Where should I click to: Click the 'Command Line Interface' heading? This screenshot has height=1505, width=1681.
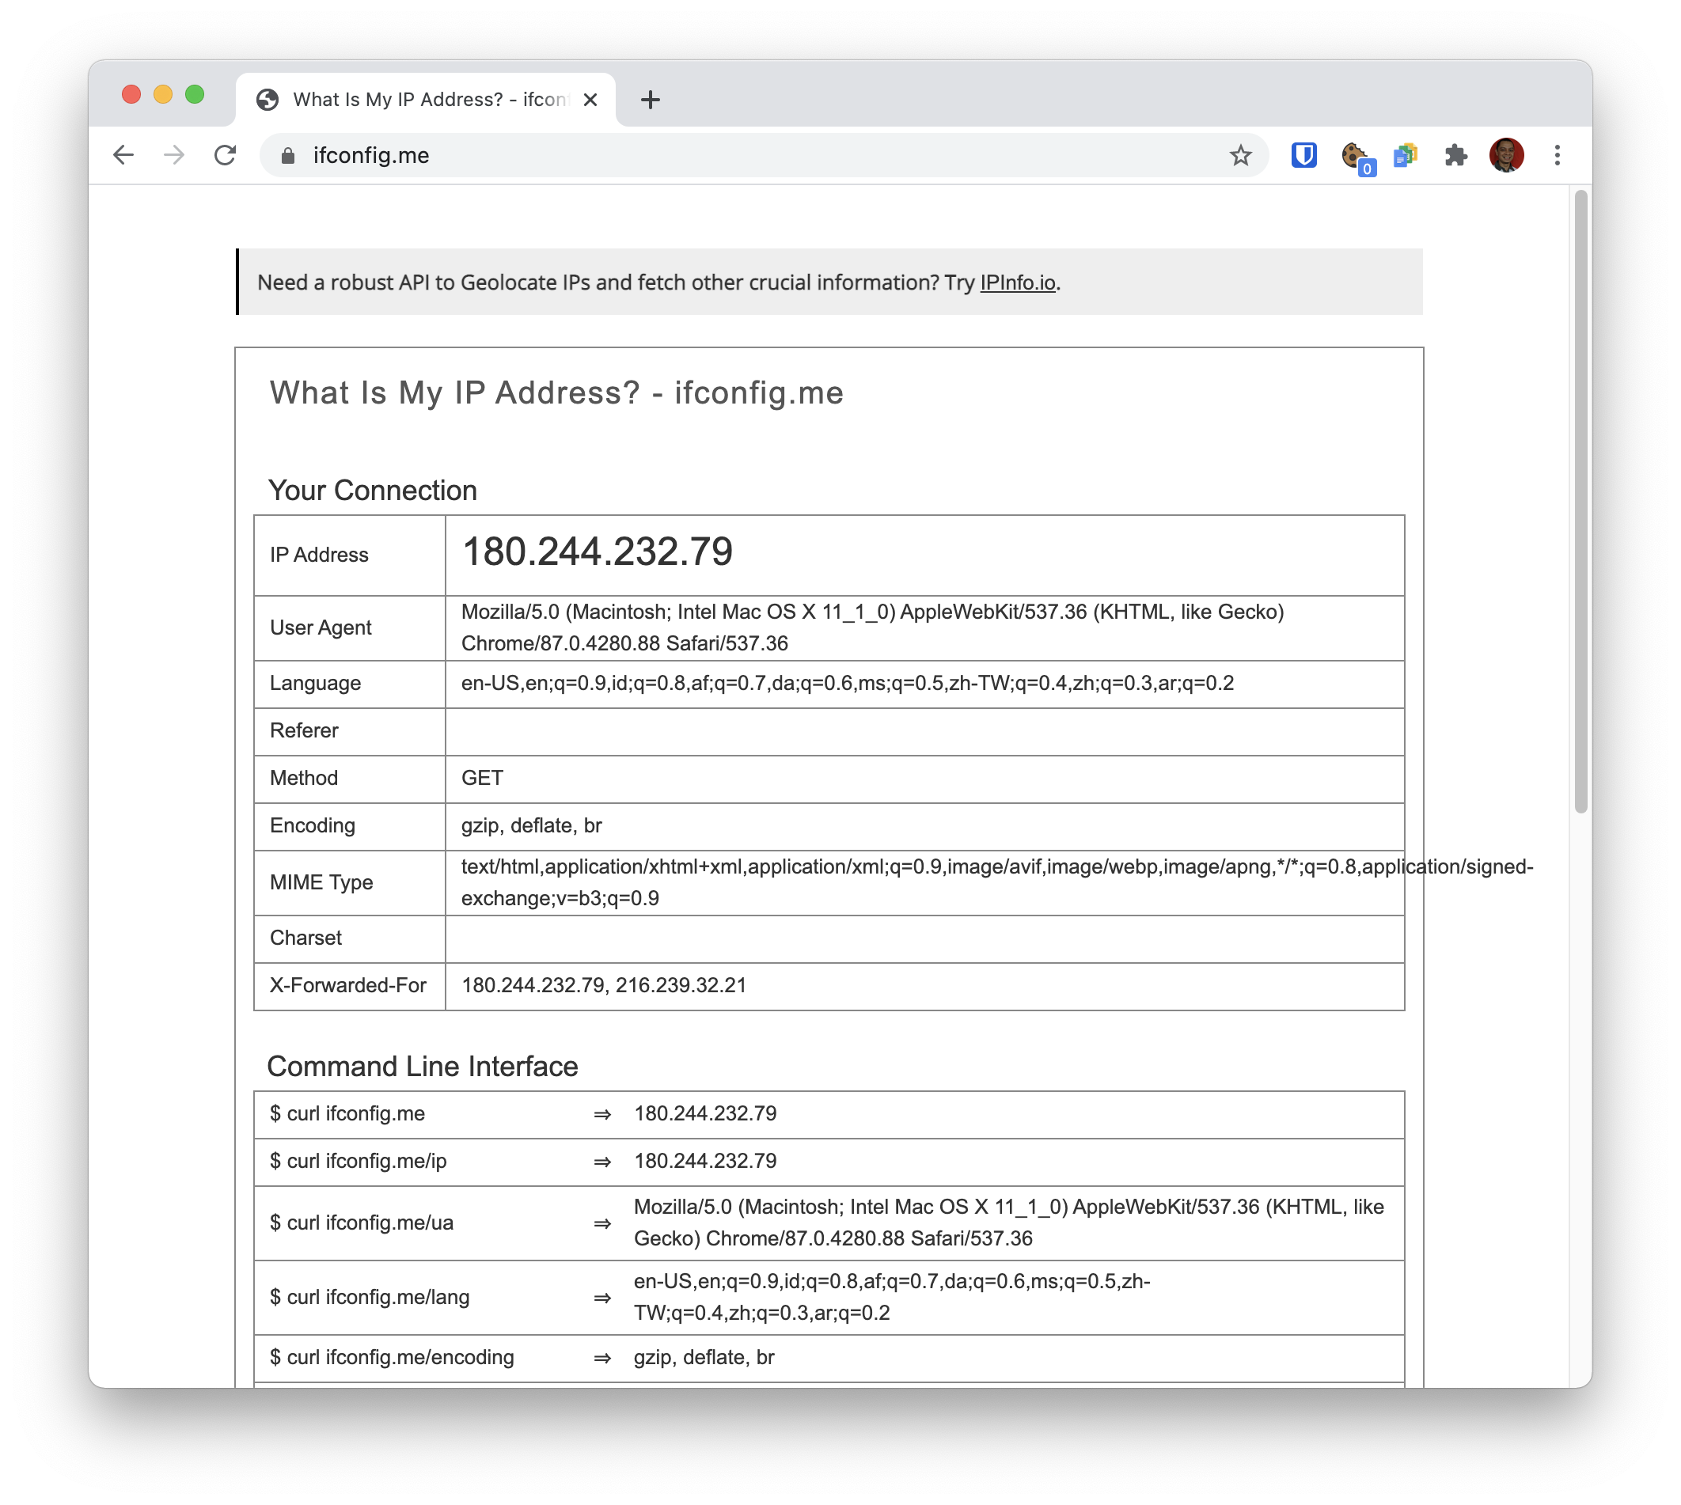[422, 1067]
